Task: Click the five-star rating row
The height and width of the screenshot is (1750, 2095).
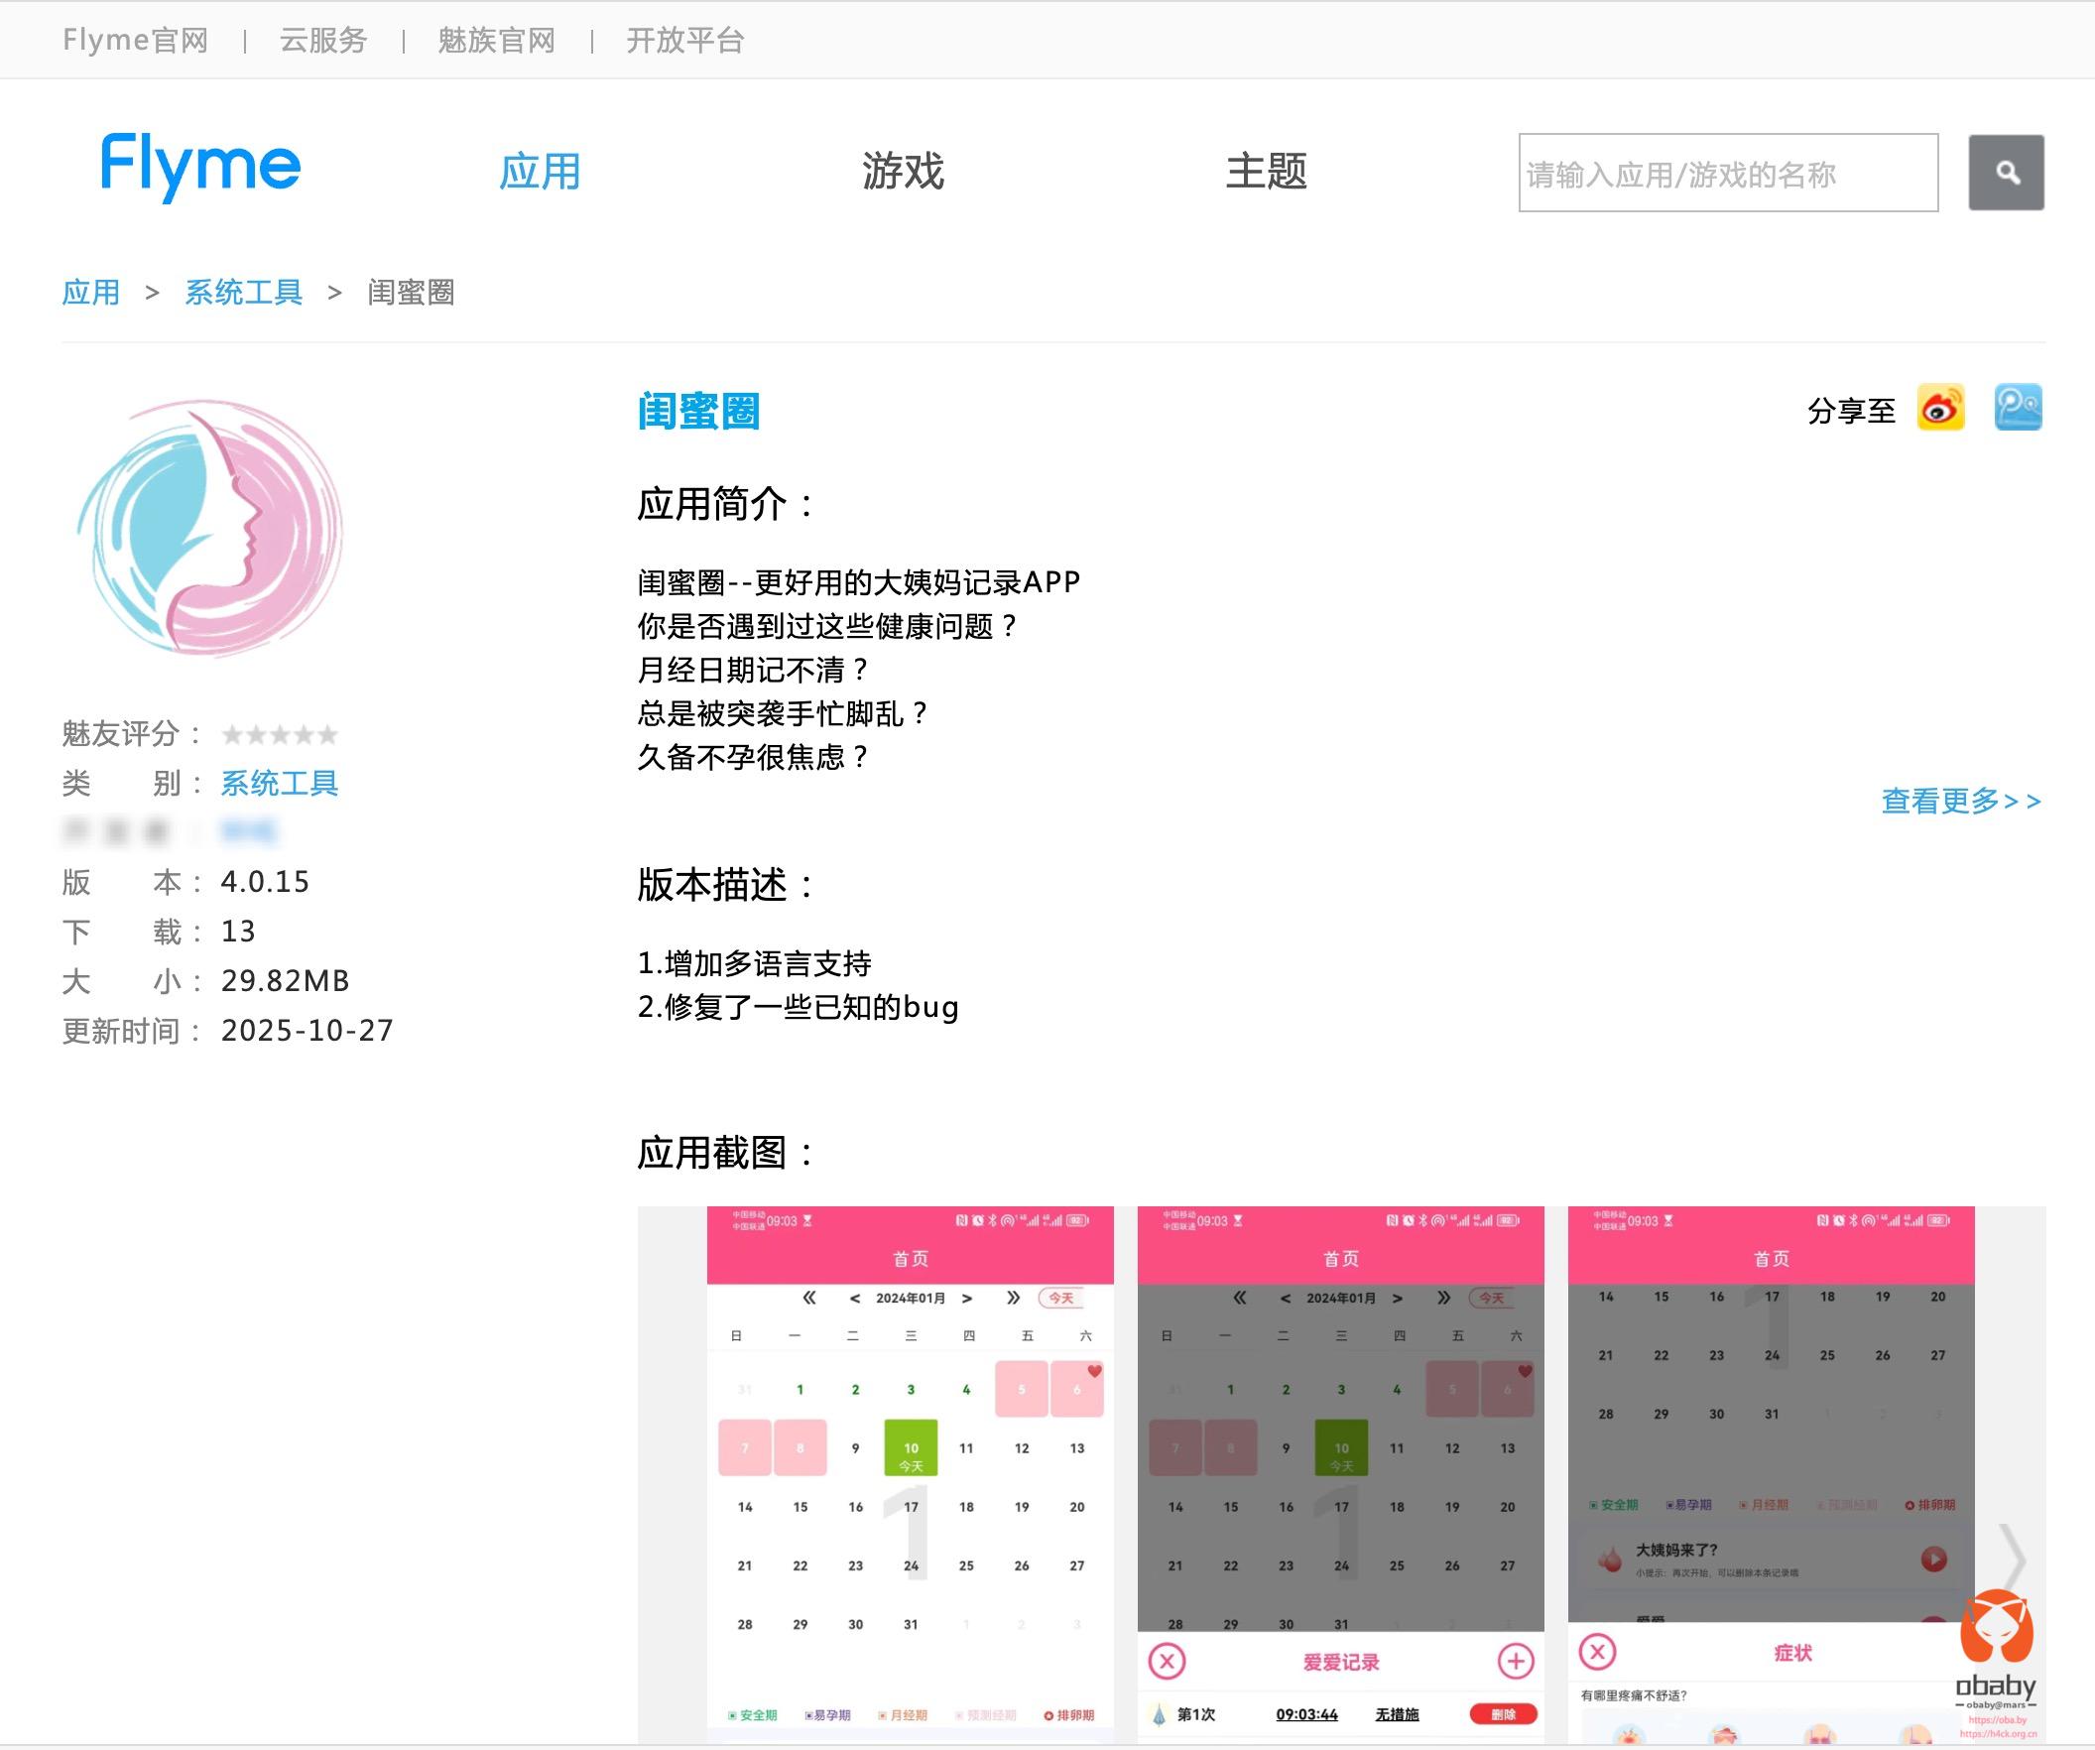Action: [280, 735]
